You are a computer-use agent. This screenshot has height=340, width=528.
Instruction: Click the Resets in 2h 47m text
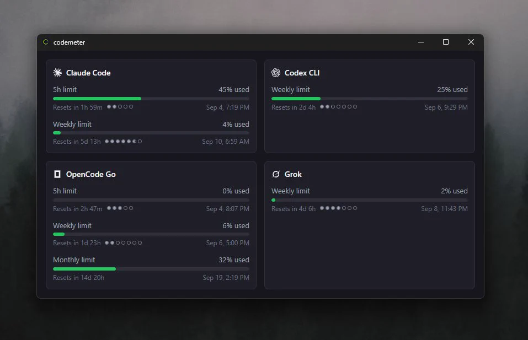77,208
